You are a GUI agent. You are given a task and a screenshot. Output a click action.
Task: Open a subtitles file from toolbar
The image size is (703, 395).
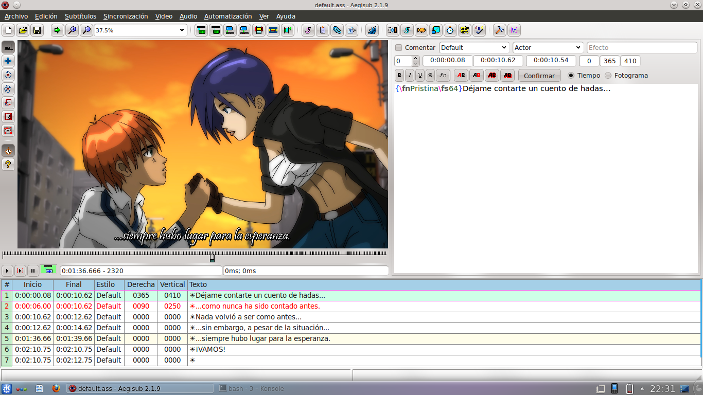[23, 30]
